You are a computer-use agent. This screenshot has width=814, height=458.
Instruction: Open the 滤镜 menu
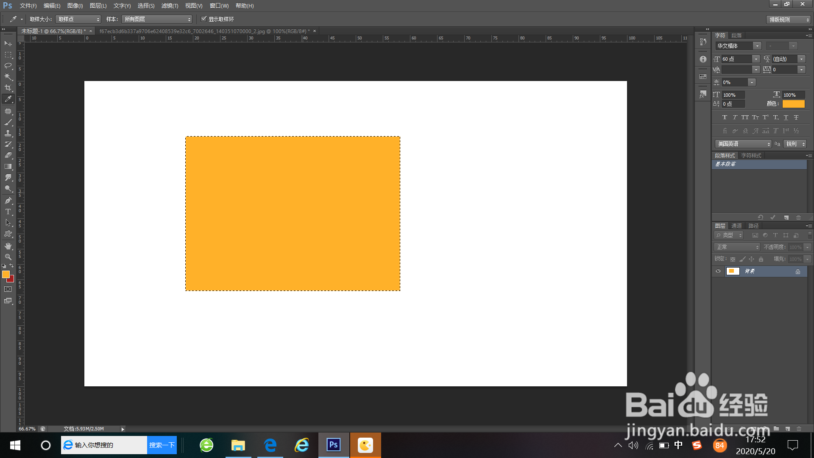coord(170,6)
